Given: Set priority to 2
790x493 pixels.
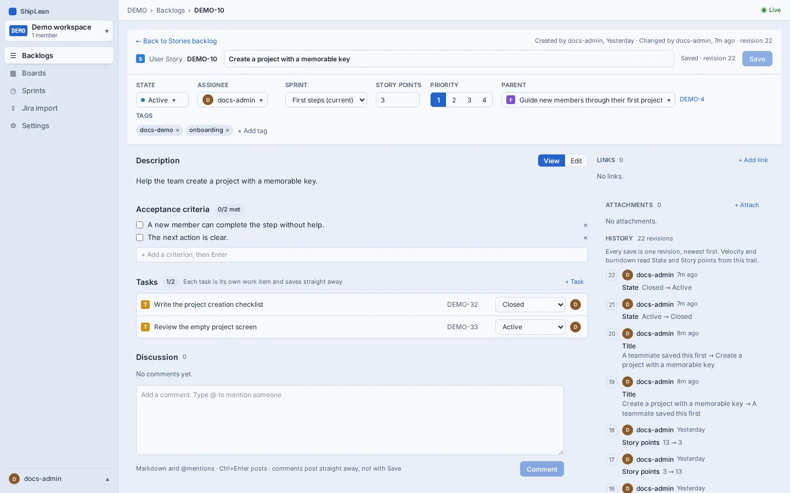Looking at the screenshot, I should 454,100.
